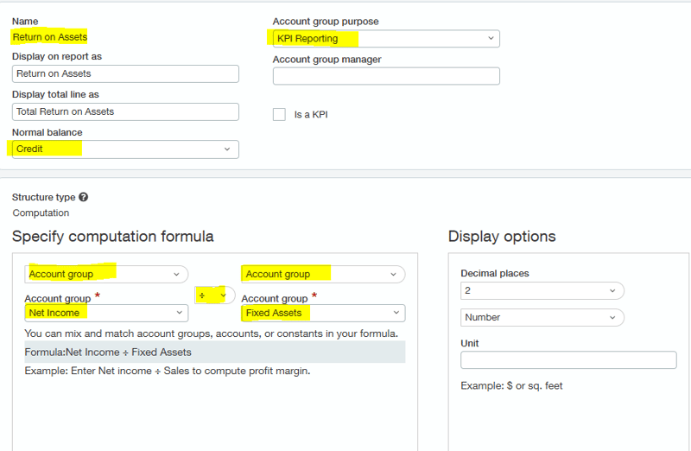Open the right operand type dropdown
Image resolution: width=691 pixels, height=451 pixels.
tap(323, 274)
